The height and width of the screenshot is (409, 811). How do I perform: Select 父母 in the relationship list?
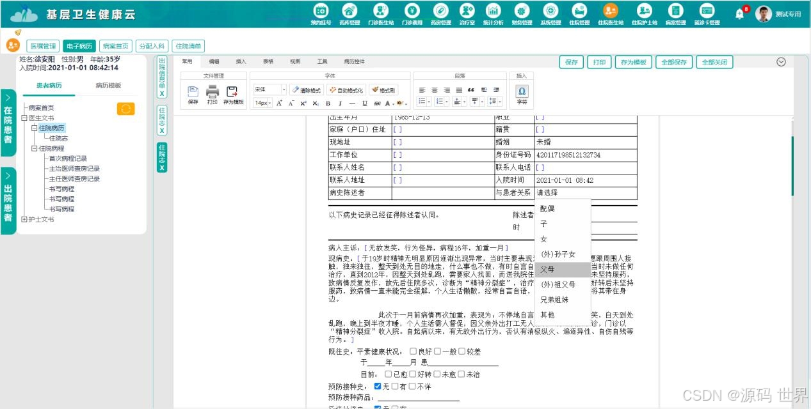coord(562,270)
